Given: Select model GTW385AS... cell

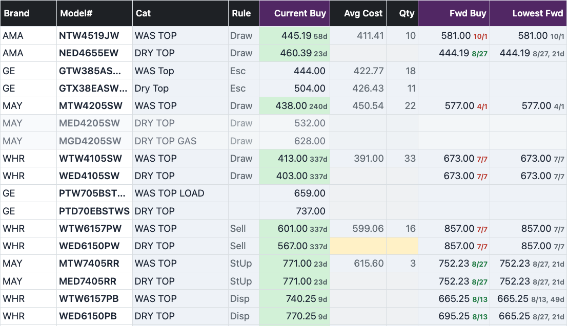Looking at the screenshot, I should point(94,71).
